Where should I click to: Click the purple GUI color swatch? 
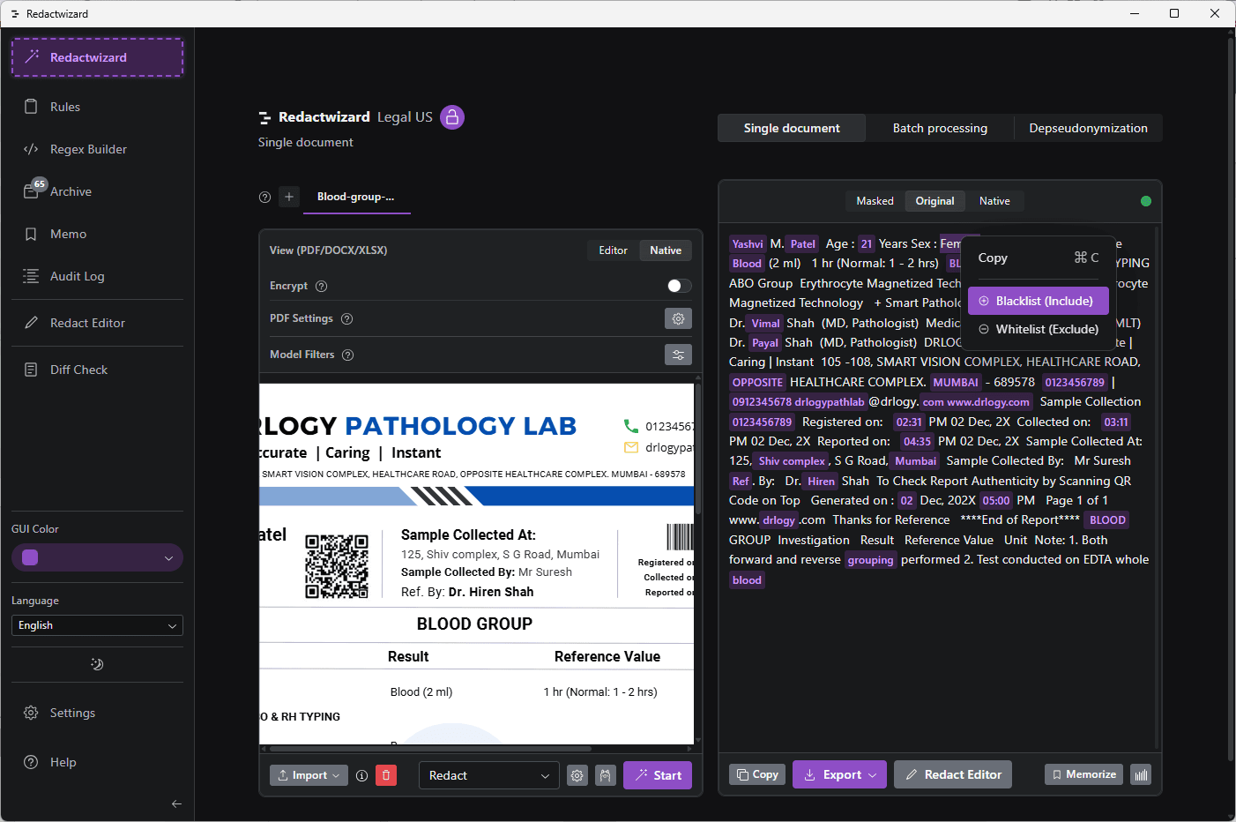30,557
